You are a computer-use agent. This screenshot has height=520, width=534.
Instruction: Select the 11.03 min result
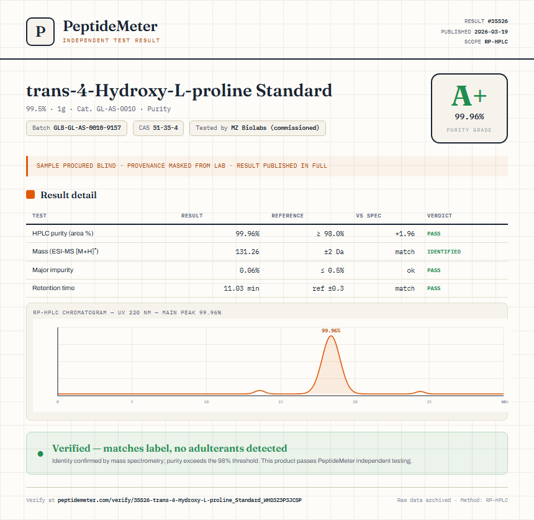[x=242, y=288]
